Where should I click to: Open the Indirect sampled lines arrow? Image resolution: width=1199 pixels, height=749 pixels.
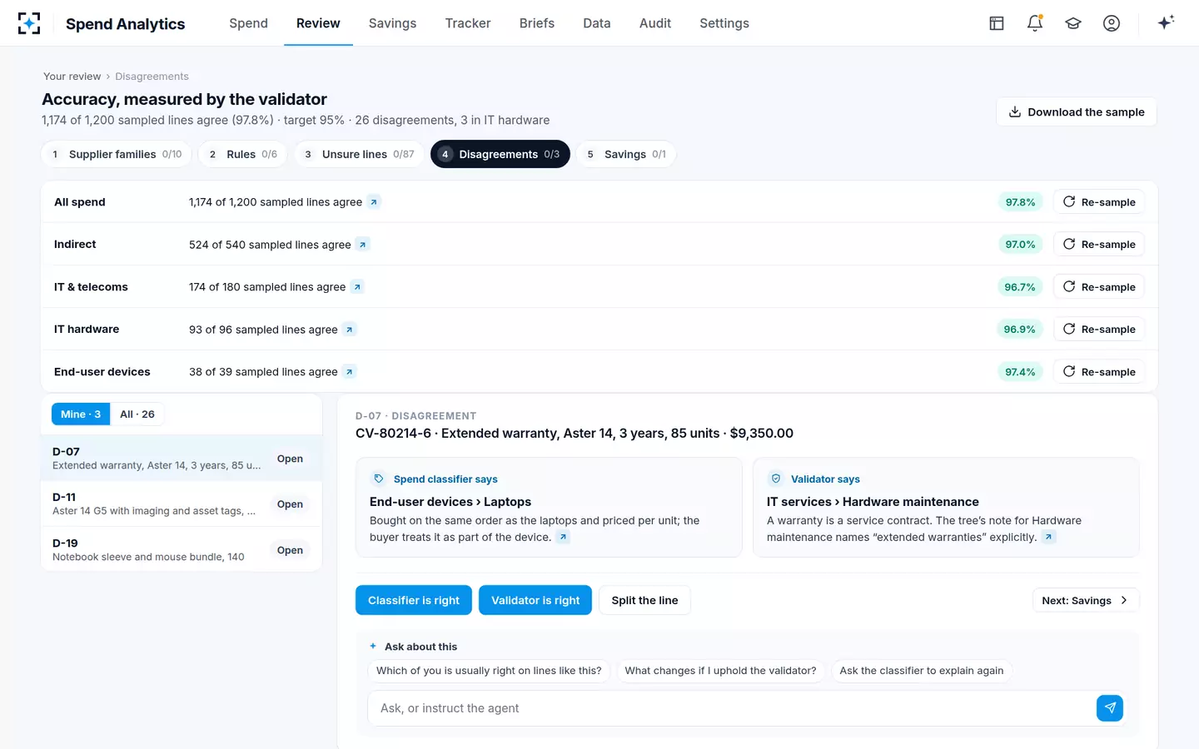click(x=362, y=245)
